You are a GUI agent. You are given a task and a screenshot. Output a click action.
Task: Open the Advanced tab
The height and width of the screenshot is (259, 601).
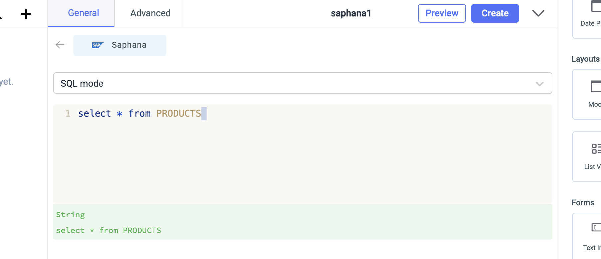coord(150,13)
